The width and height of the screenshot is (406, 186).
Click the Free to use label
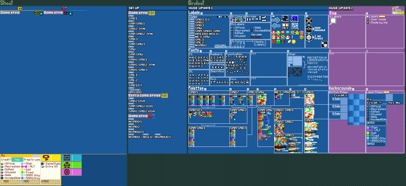(x=32, y=159)
